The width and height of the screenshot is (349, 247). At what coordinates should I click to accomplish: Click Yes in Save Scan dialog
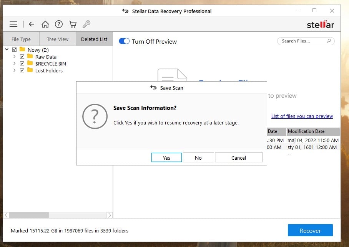click(166, 158)
